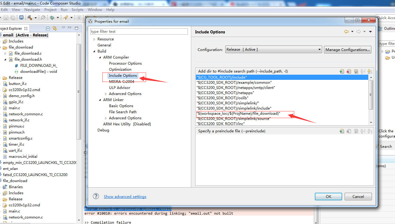Collapse the ARM Compiler node

pos(100,57)
